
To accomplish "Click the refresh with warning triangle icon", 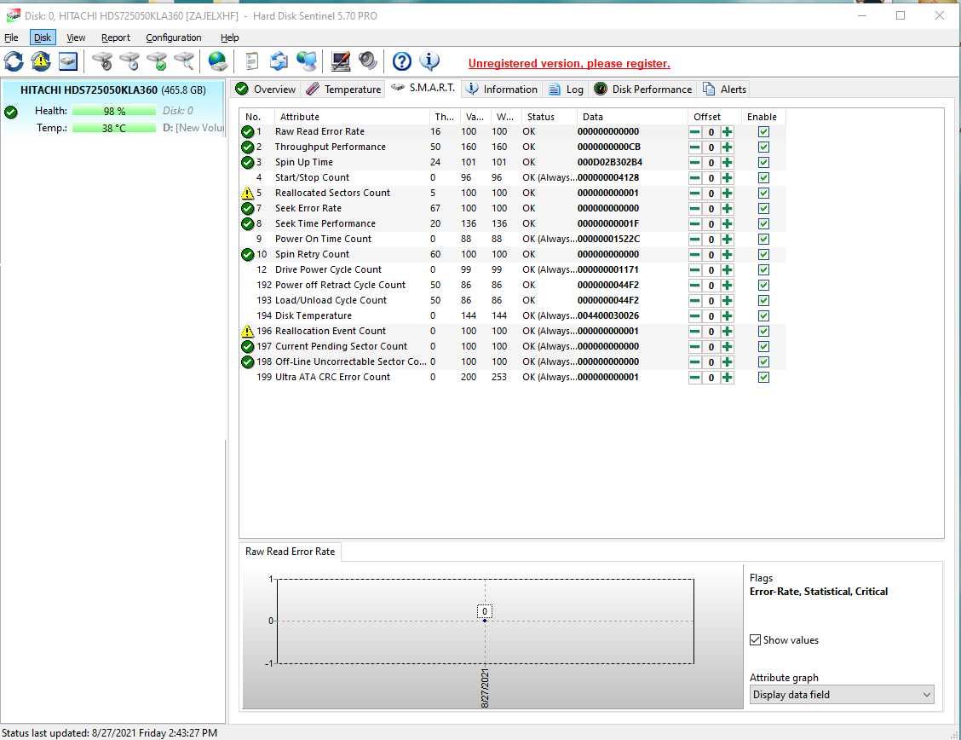I will coord(41,61).
